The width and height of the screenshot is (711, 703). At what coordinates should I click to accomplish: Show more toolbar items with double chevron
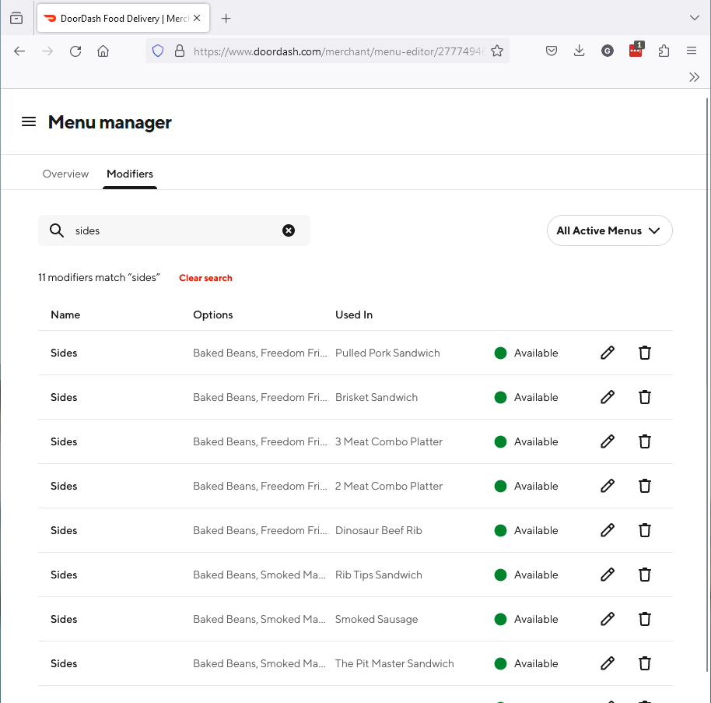point(694,77)
